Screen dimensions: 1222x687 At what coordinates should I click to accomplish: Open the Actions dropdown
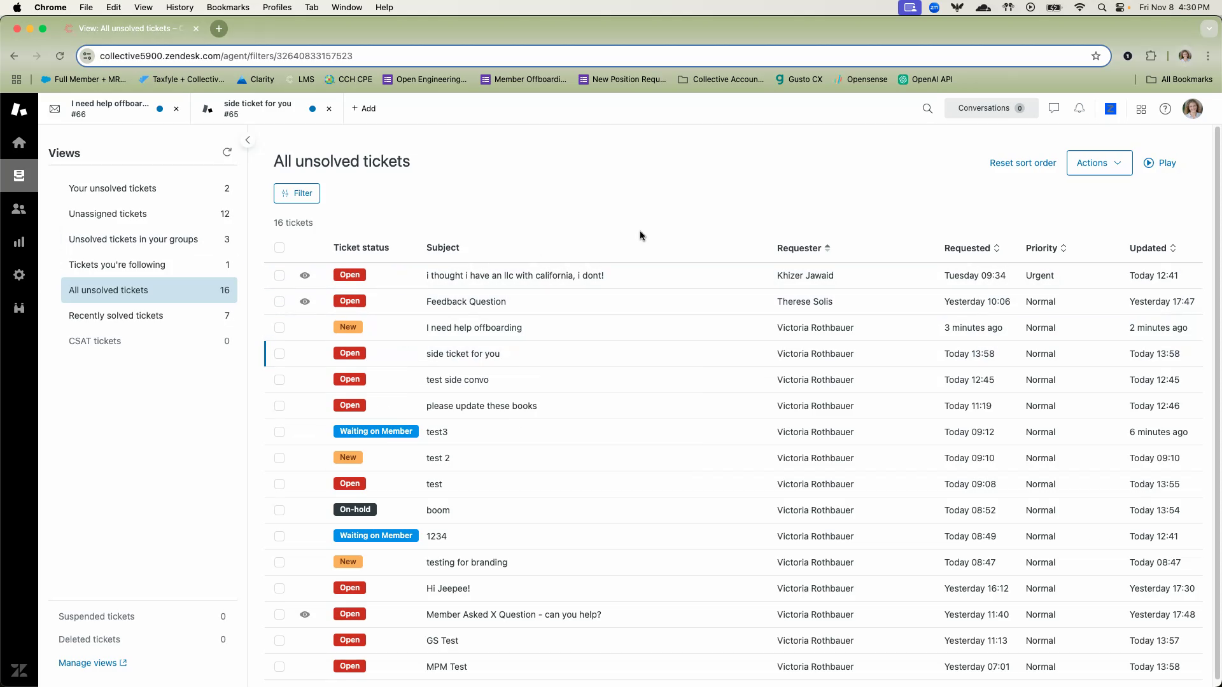(1099, 163)
